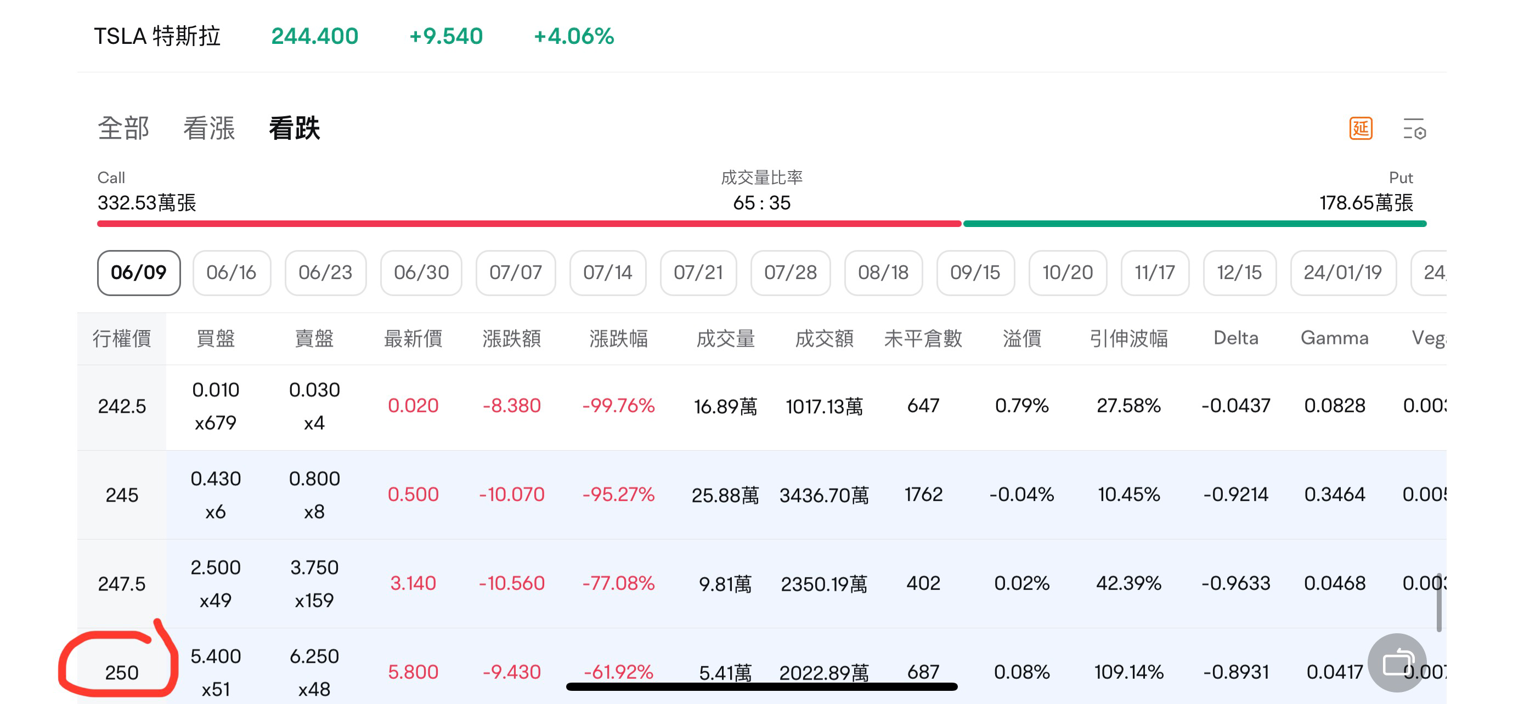The image size is (1524, 704).
Task: Open the 245 strike row
Action: tap(761, 495)
